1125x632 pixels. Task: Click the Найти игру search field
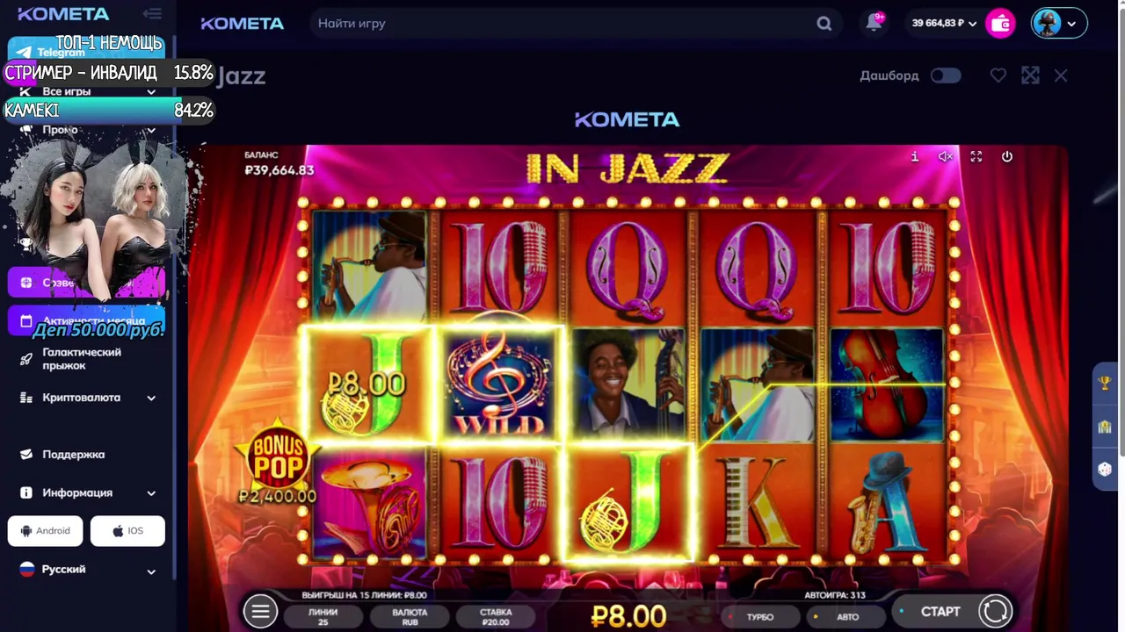562,24
